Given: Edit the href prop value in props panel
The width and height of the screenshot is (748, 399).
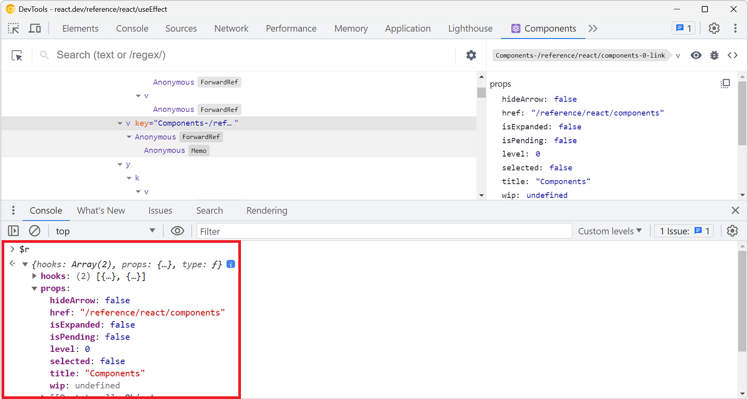Looking at the screenshot, I should (597, 113).
